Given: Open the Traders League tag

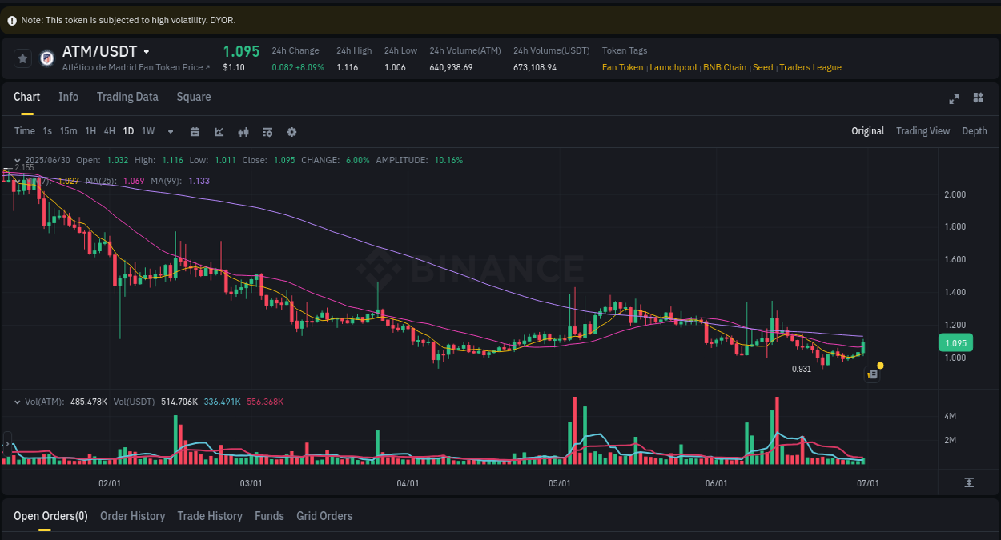Looking at the screenshot, I should tap(810, 67).
